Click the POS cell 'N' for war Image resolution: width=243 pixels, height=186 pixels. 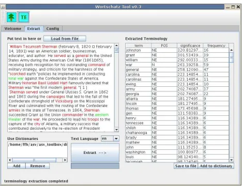[x=164, y=65]
